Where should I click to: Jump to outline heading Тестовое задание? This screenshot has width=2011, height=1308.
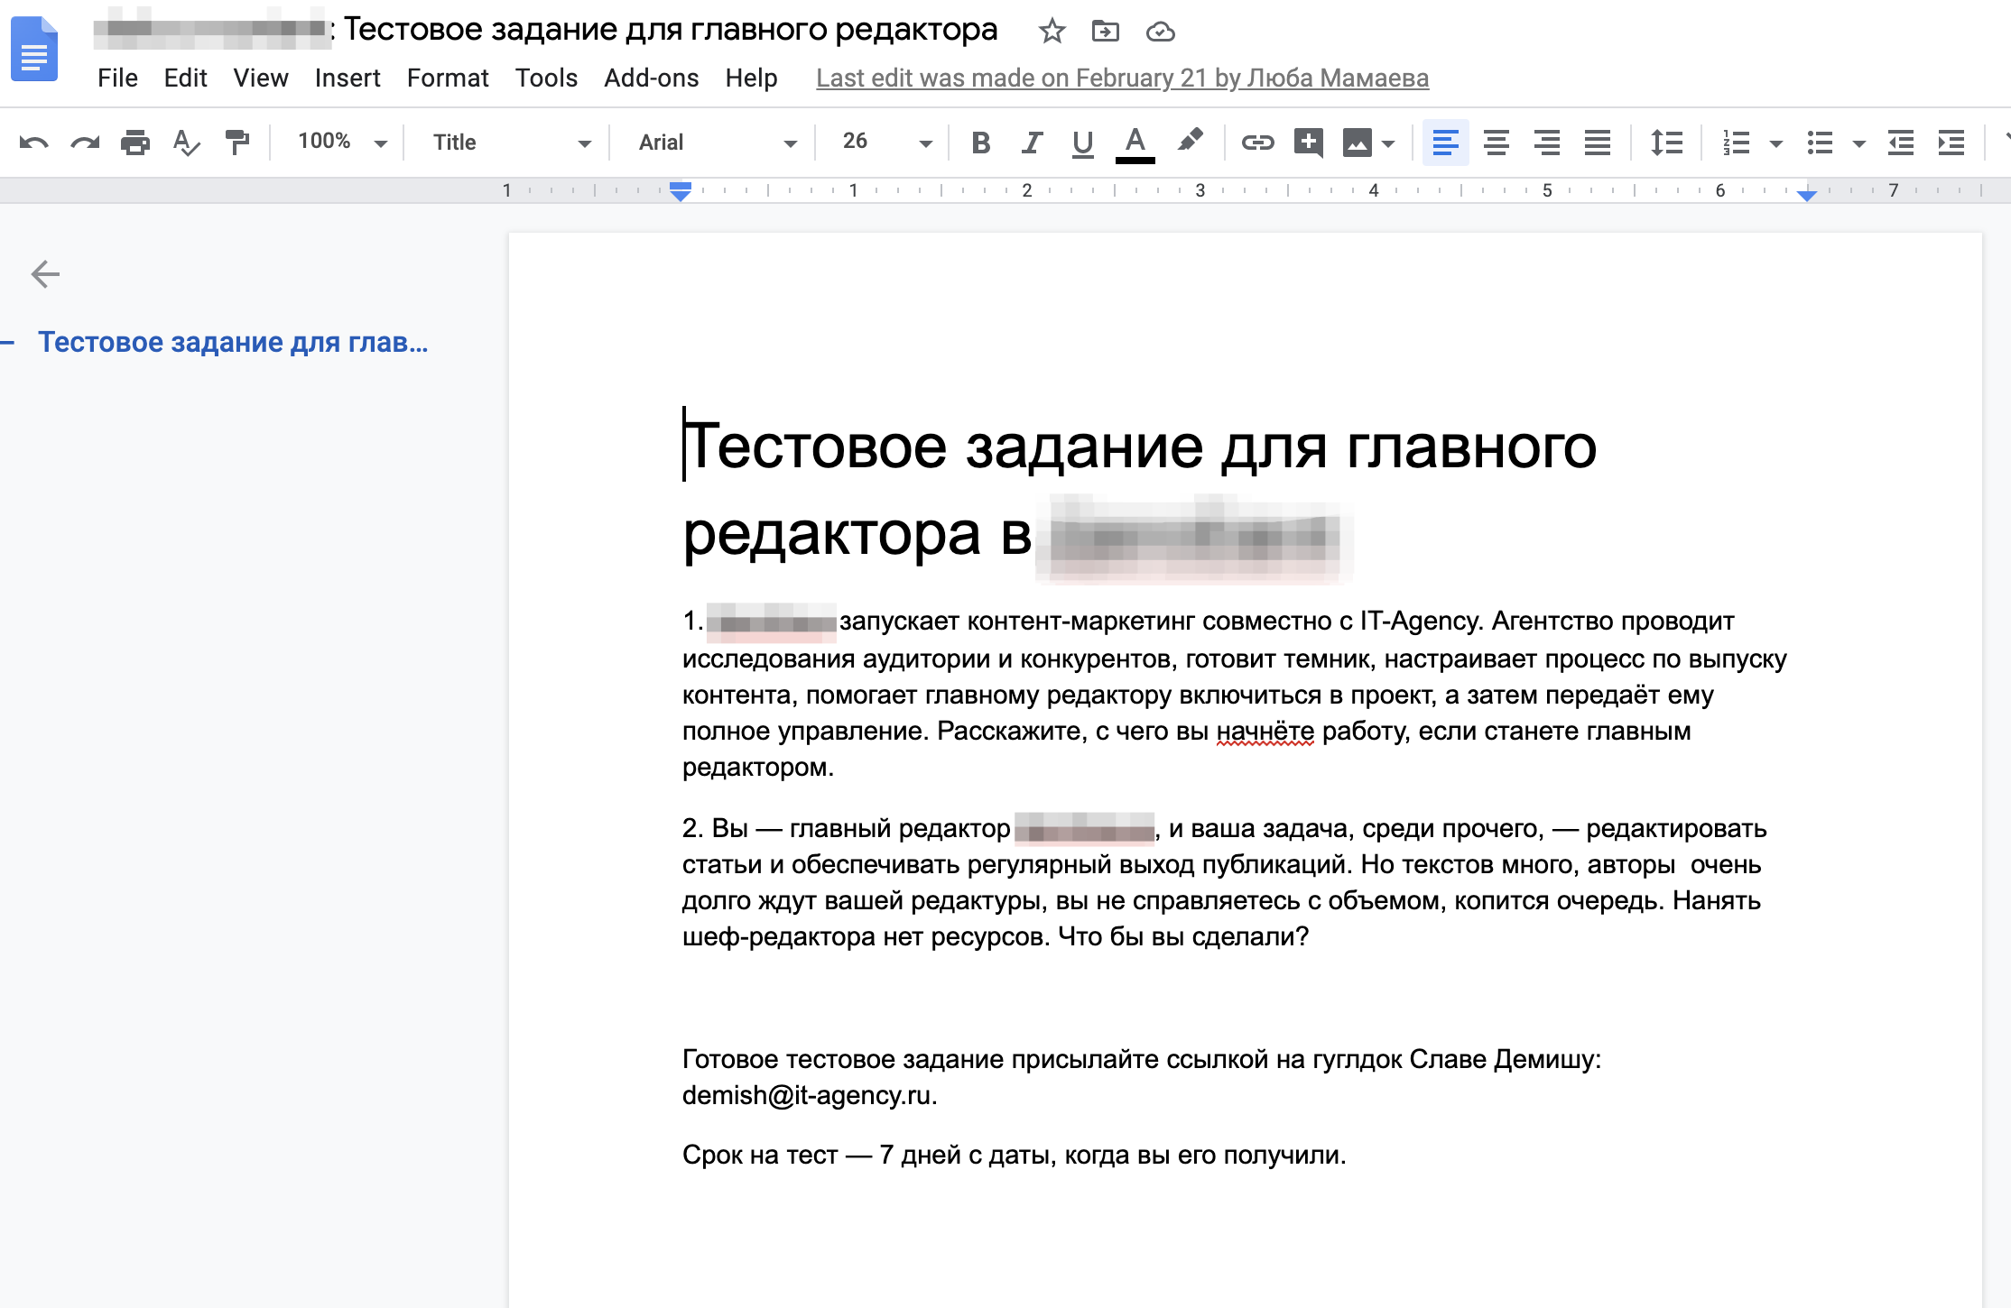coord(233,342)
